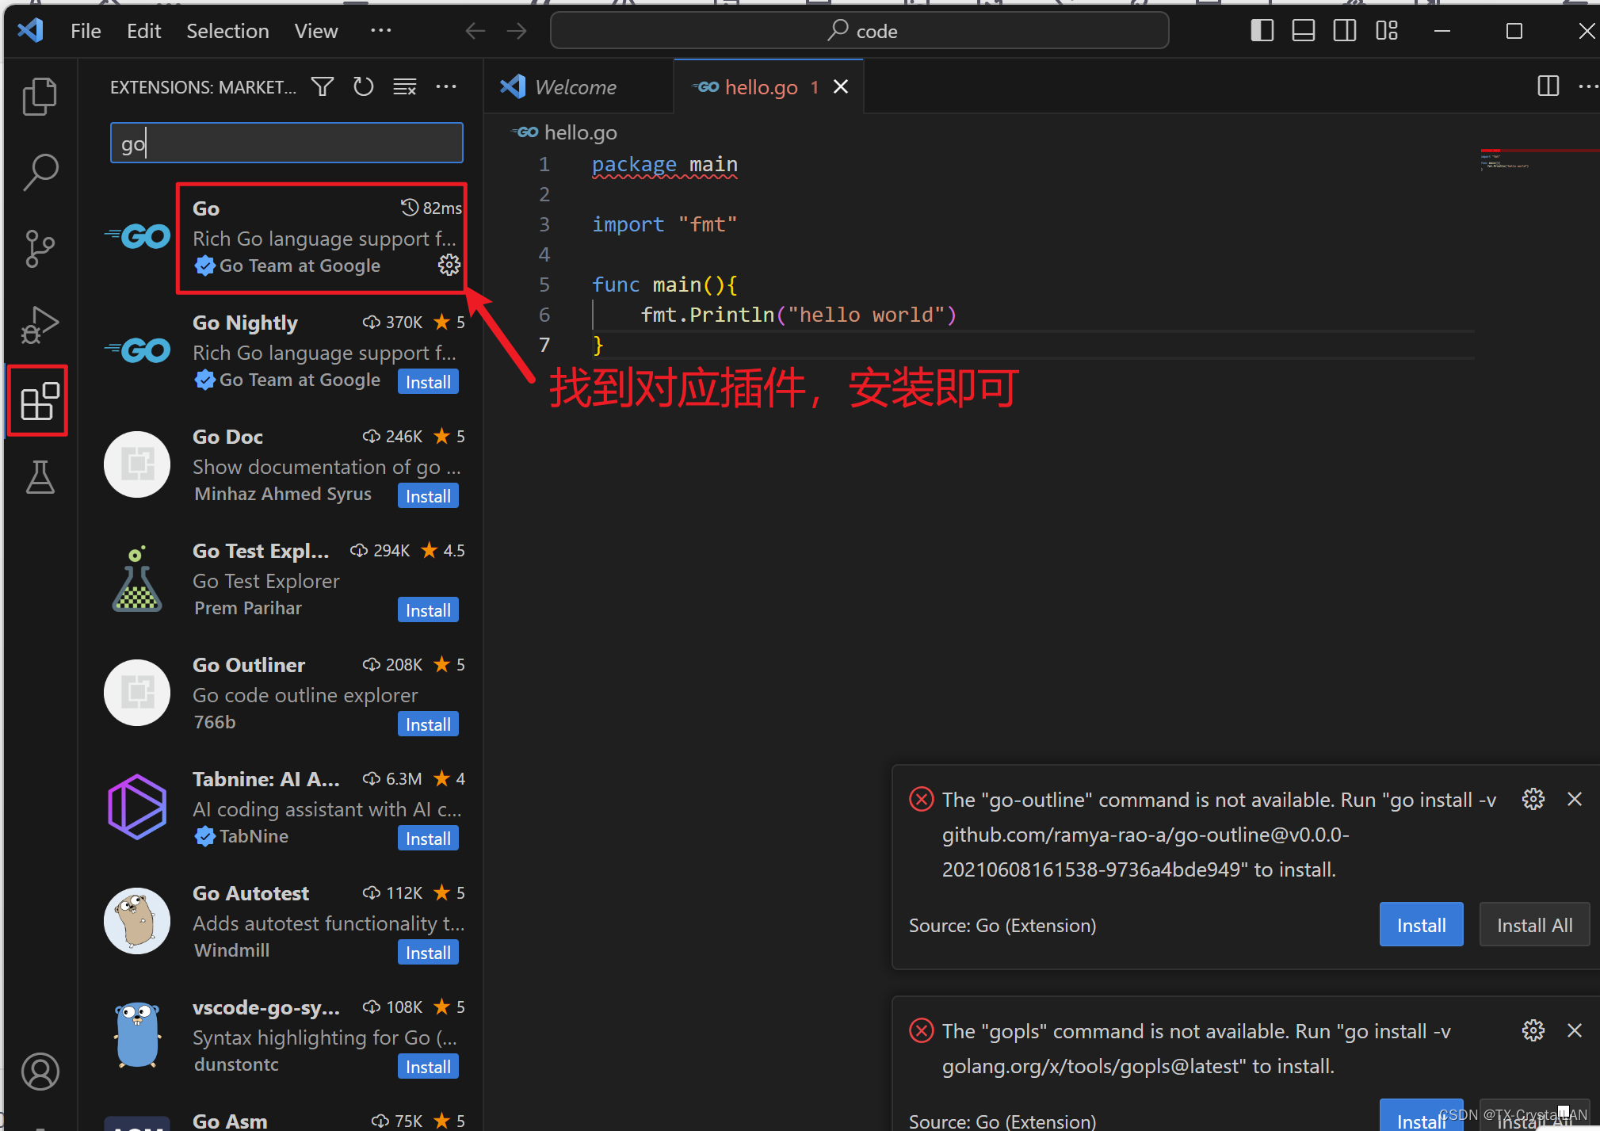Image resolution: width=1600 pixels, height=1131 pixels.
Task: Open the Testing view
Action: [x=40, y=476]
